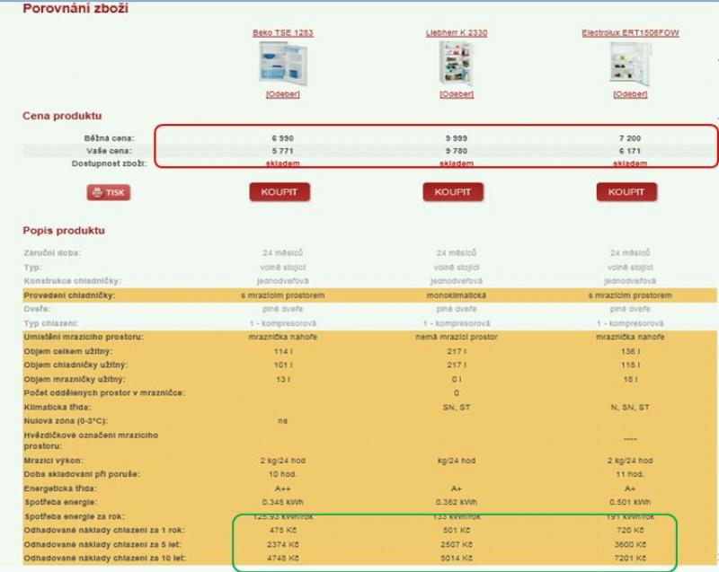Click the 1-year cost 501 Kč
Image resolution: width=719 pixels, height=572 pixels.
457,531
